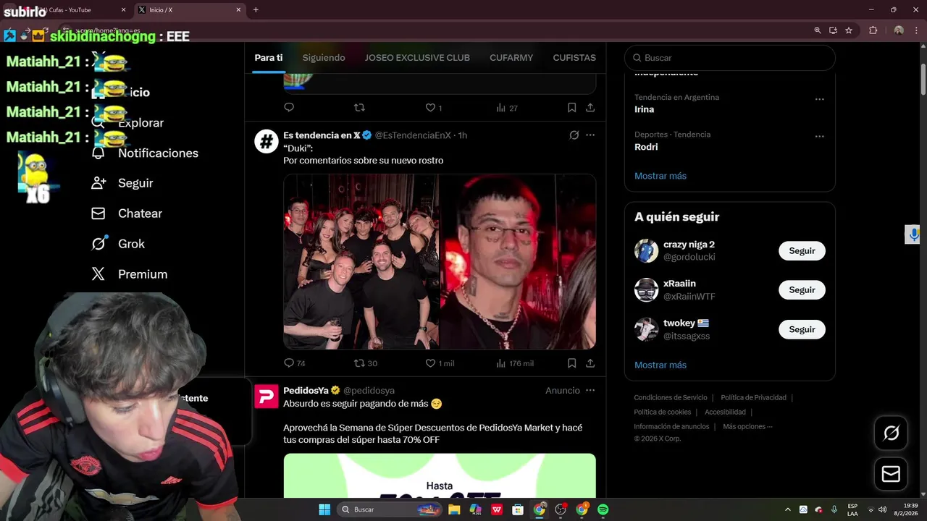
Task: Open Política de cookies link
Action: 663,412
